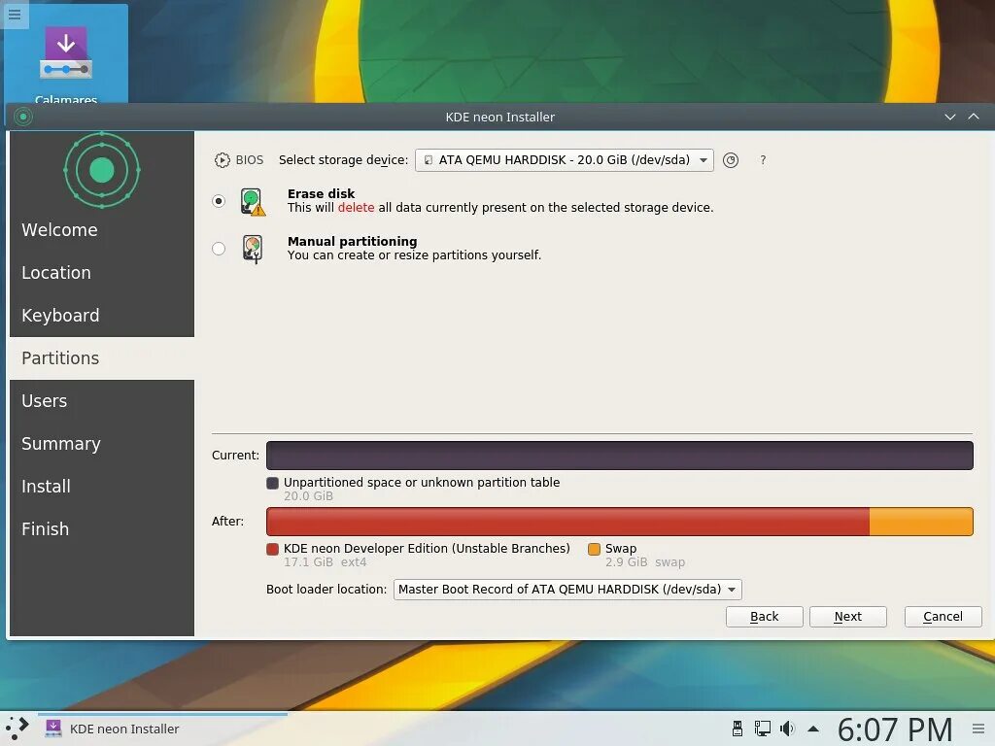Screen dimensions: 995x746
Task: Click the question mark help icon
Action: click(763, 160)
